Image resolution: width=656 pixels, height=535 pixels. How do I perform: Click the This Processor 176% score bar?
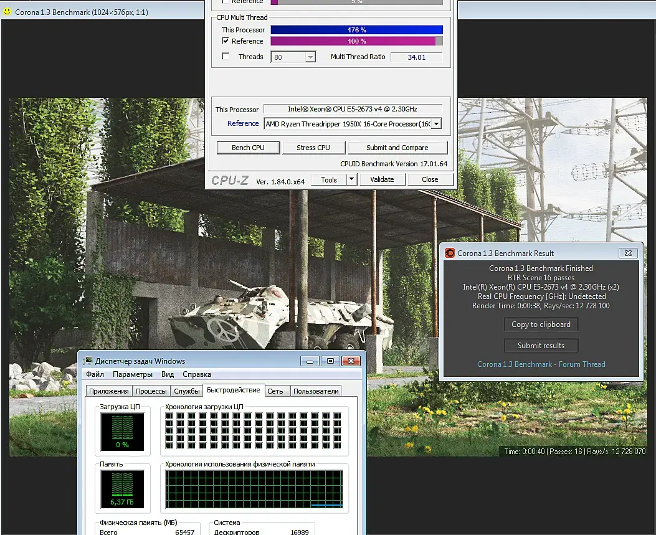(x=356, y=30)
